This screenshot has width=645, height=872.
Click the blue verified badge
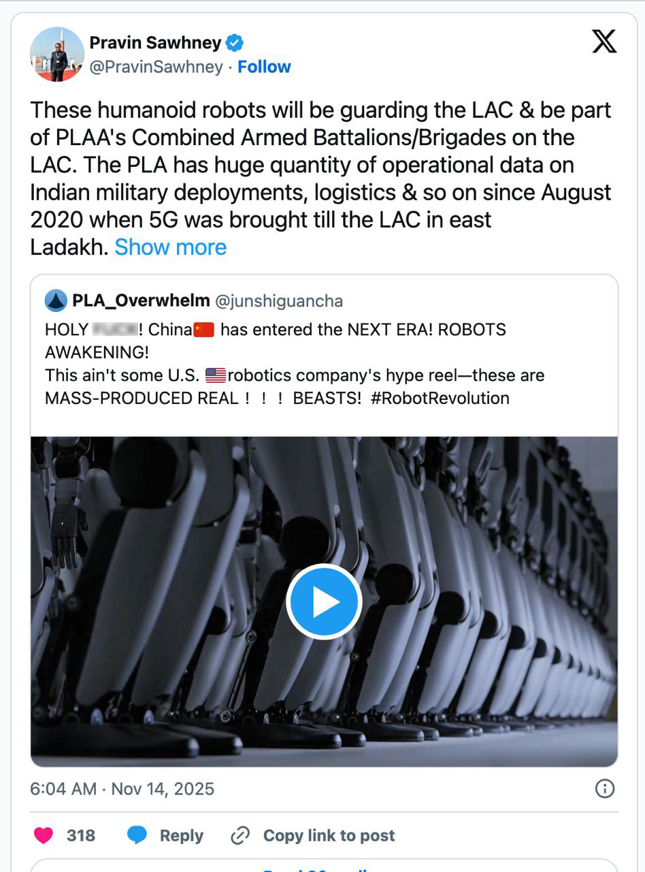point(235,43)
